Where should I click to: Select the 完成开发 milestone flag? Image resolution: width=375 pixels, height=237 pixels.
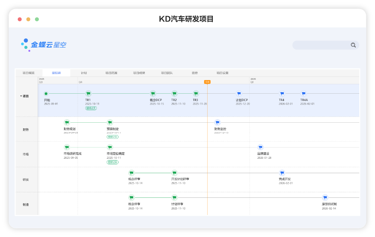[282, 172]
